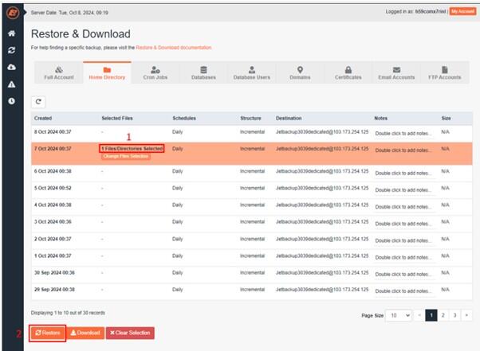Image resolution: width=480 pixels, height=351 pixels.
Task: Click the Clear Selection button
Action: 130,333
